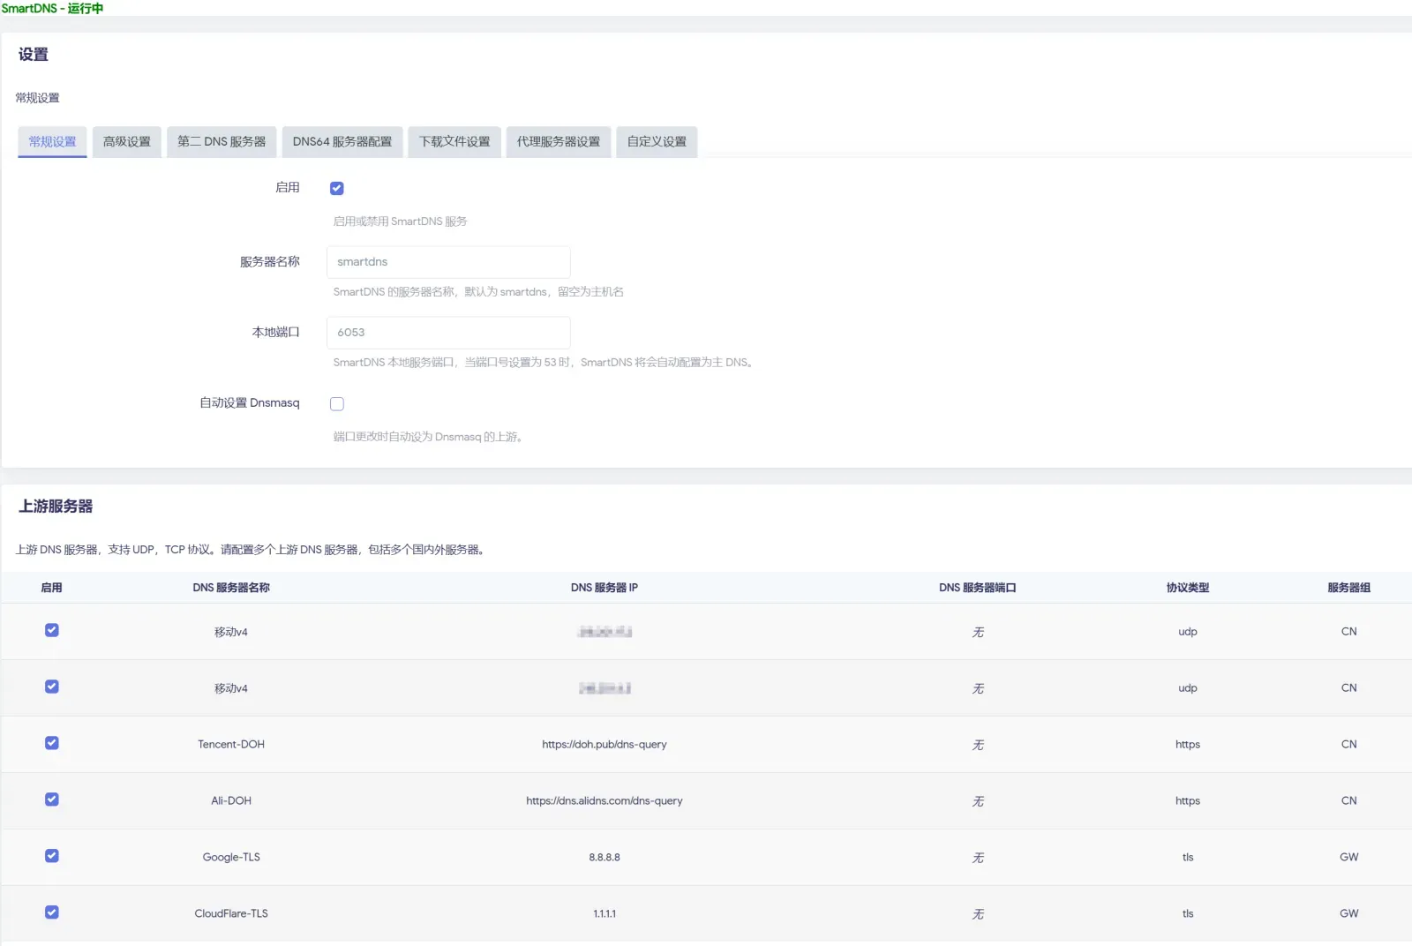The image size is (1412, 946).
Task: Open the DNS64 服务器配置 tab
Action: coord(342,141)
